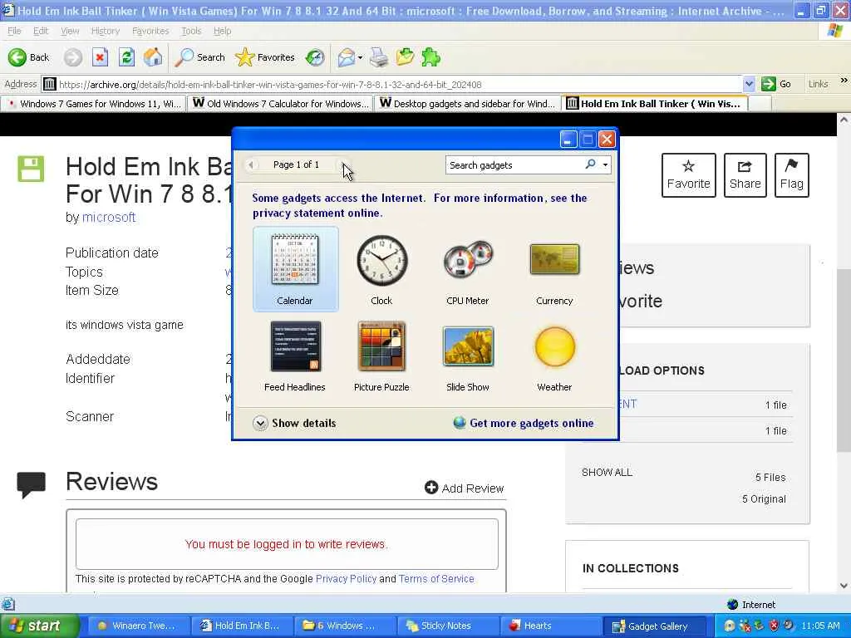This screenshot has width=851, height=638.
Task: Open the Terms of Service link
Action: (x=436, y=579)
